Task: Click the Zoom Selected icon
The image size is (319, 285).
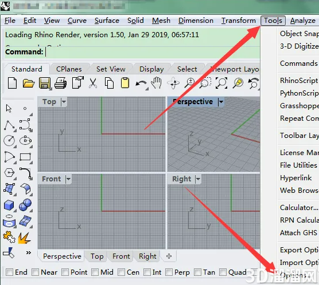Action: (x=238, y=83)
